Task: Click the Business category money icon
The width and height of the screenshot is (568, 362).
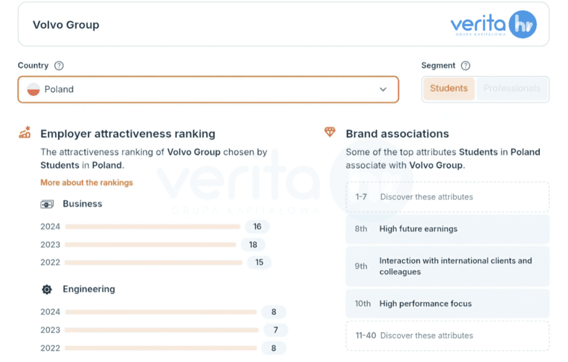Action: pyautogui.click(x=47, y=204)
